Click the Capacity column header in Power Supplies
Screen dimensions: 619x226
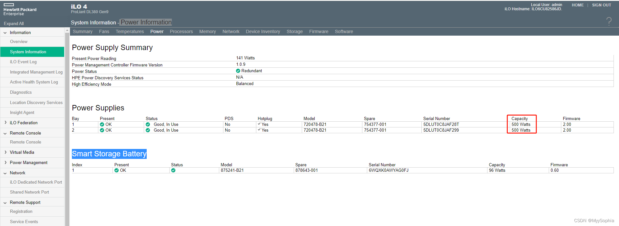tap(520, 119)
